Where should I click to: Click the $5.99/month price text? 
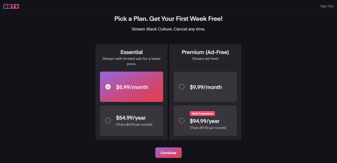pyautogui.click(x=132, y=87)
